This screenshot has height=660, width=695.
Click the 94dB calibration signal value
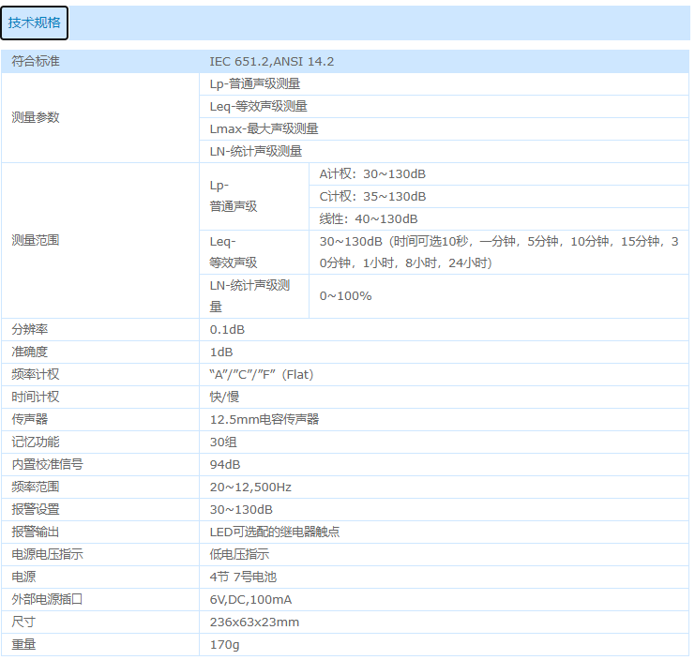(x=224, y=464)
